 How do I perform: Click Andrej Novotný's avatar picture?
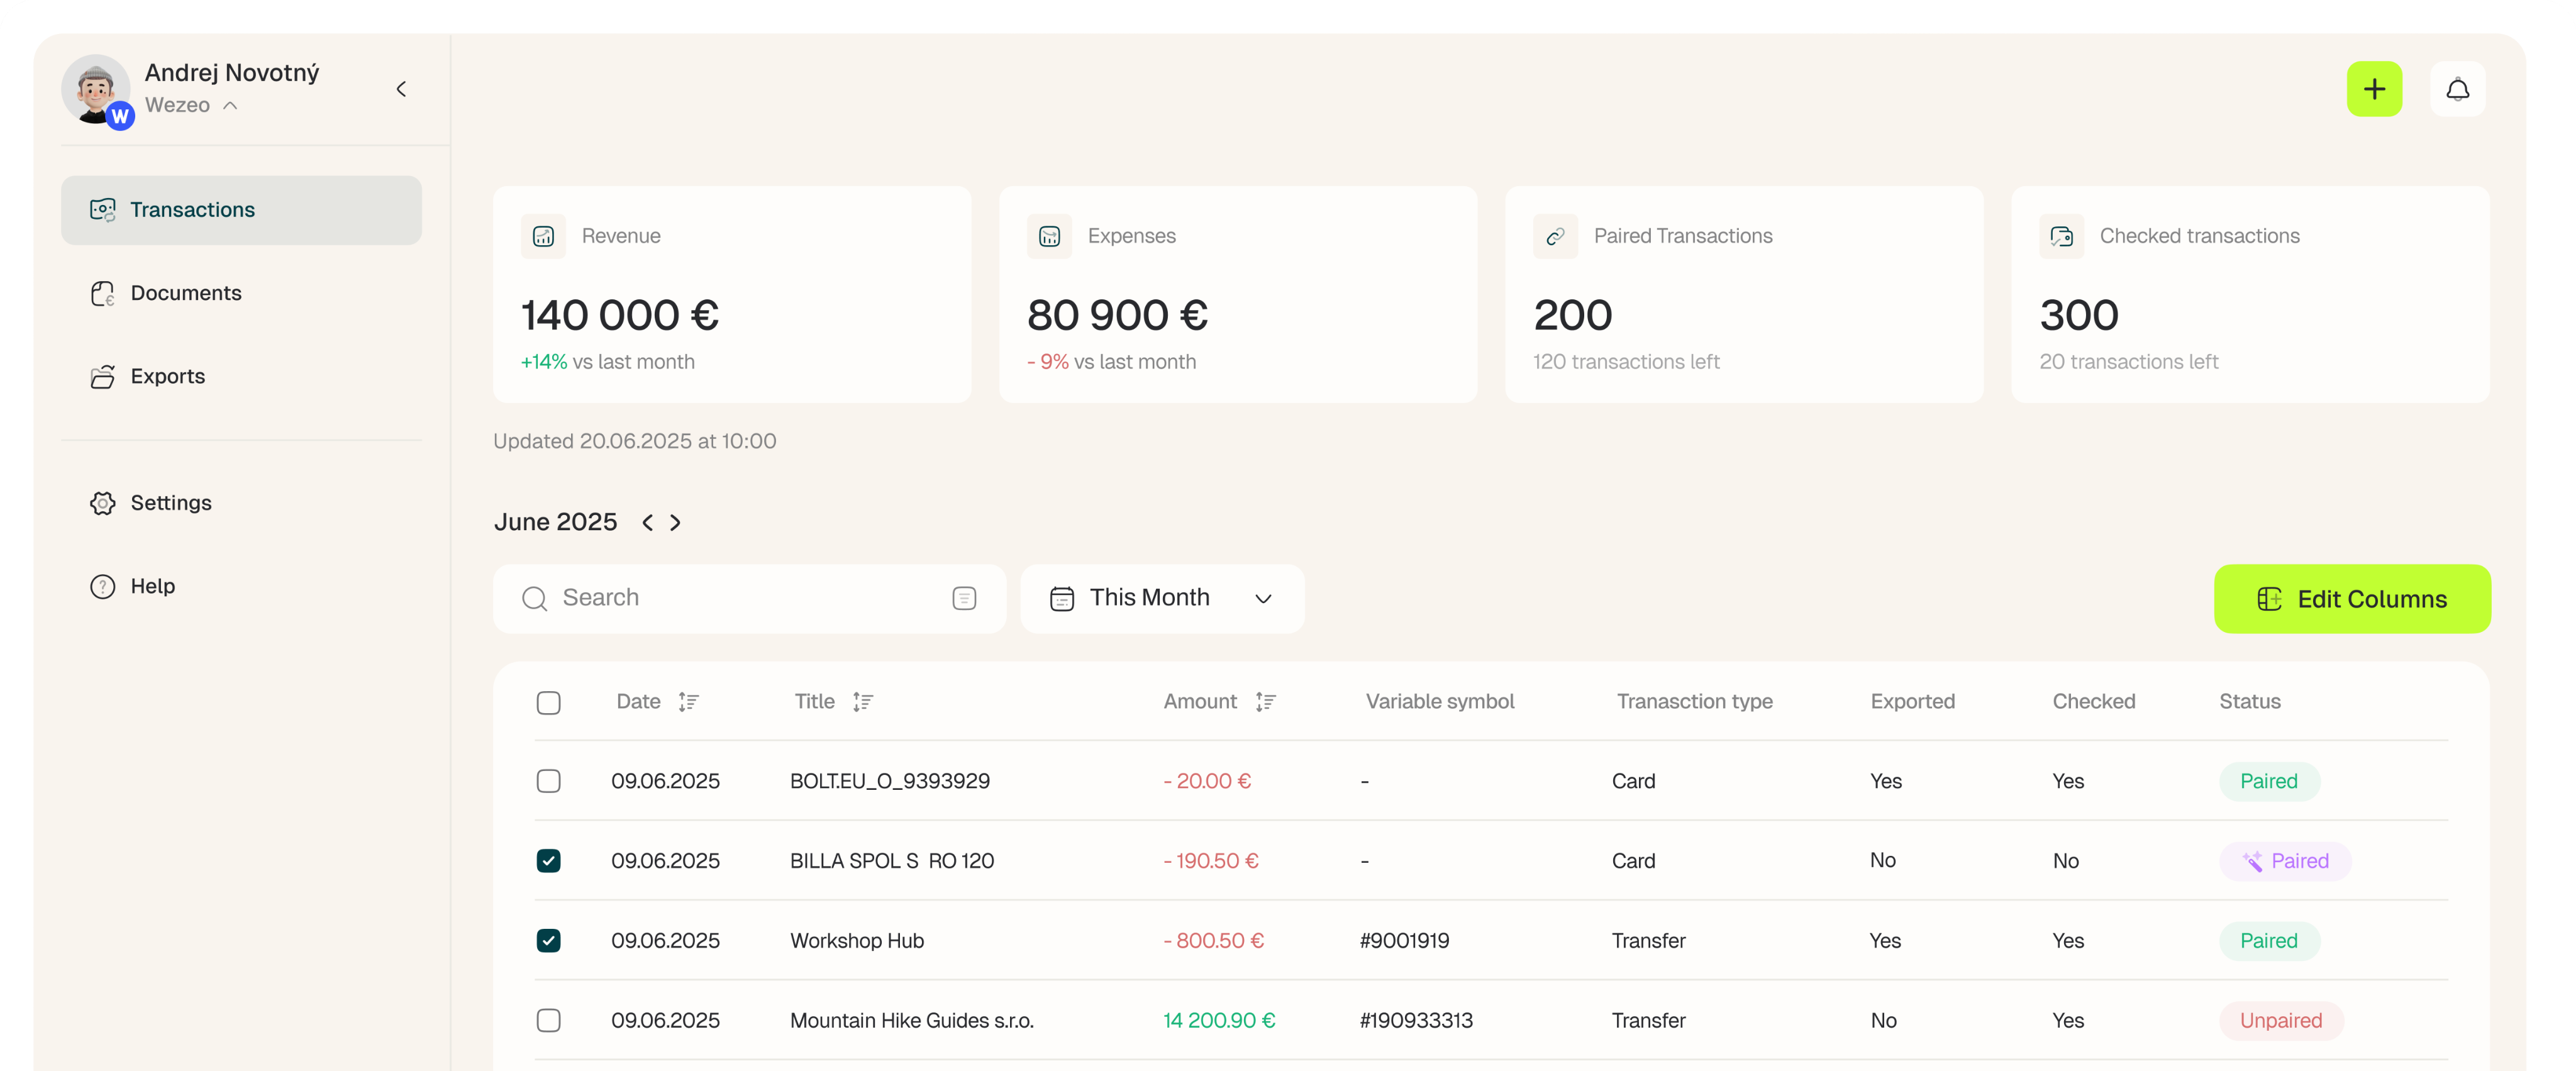(95, 89)
